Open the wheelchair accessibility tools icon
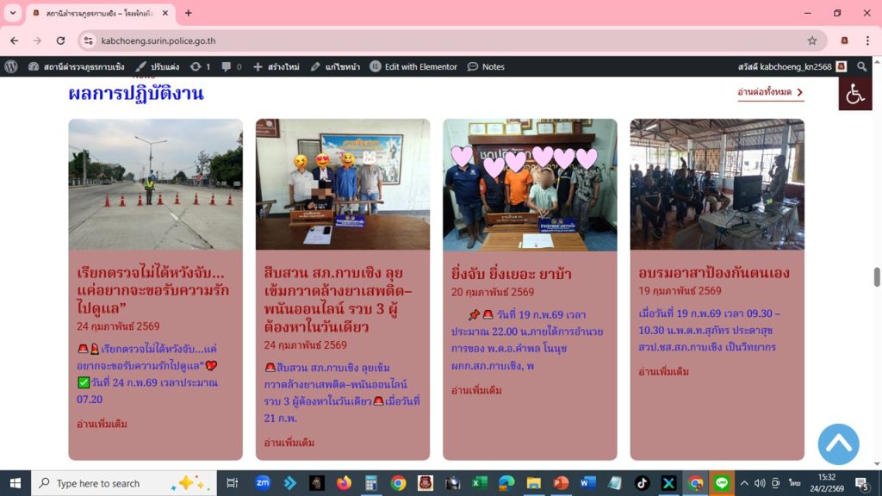Image resolution: width=882 pixels, height=496 pixels. [x=854, y=94]
